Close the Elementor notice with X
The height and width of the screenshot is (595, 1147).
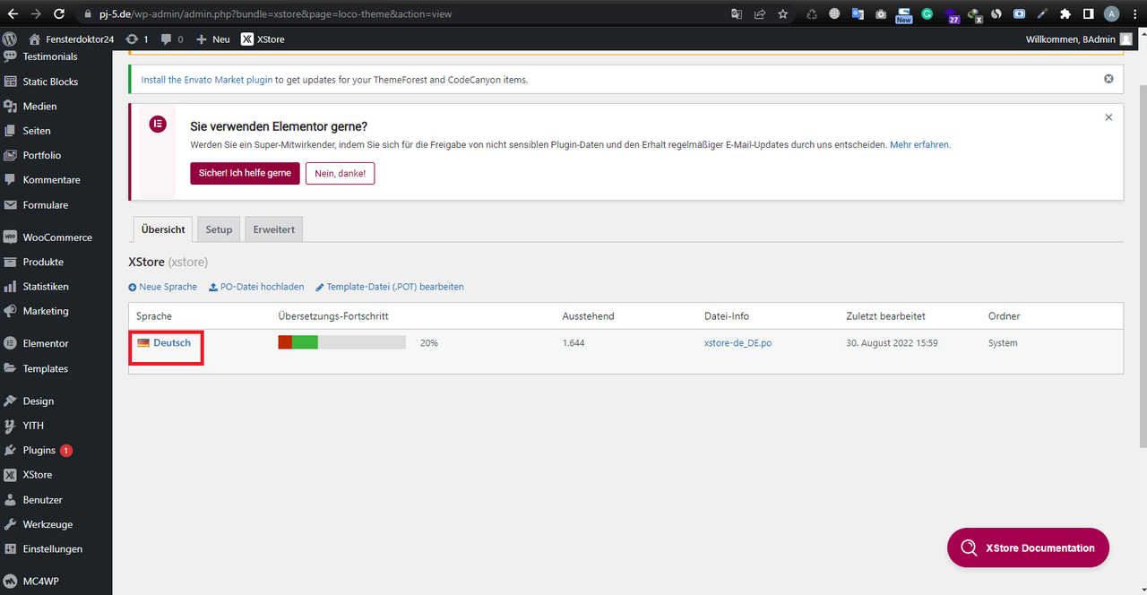pos(1108,117)
